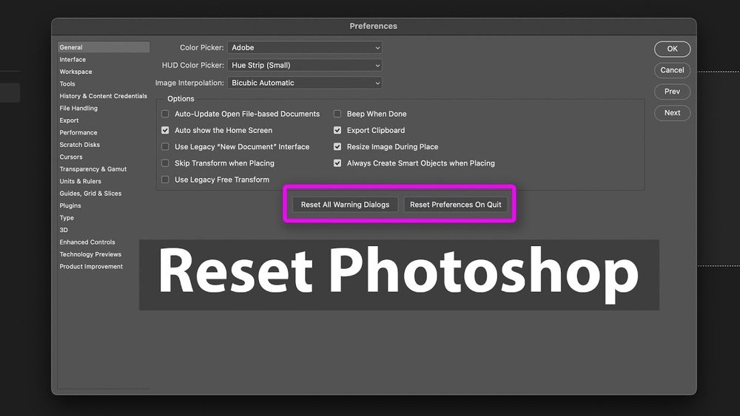This screenshot has width=740, height=416.
Task: Click the Cancel button
Action: pyautogui.click(x=672, y=70)
